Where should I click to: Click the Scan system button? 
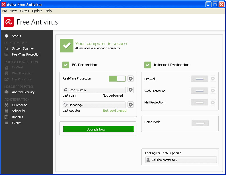(x=94, y=90)
